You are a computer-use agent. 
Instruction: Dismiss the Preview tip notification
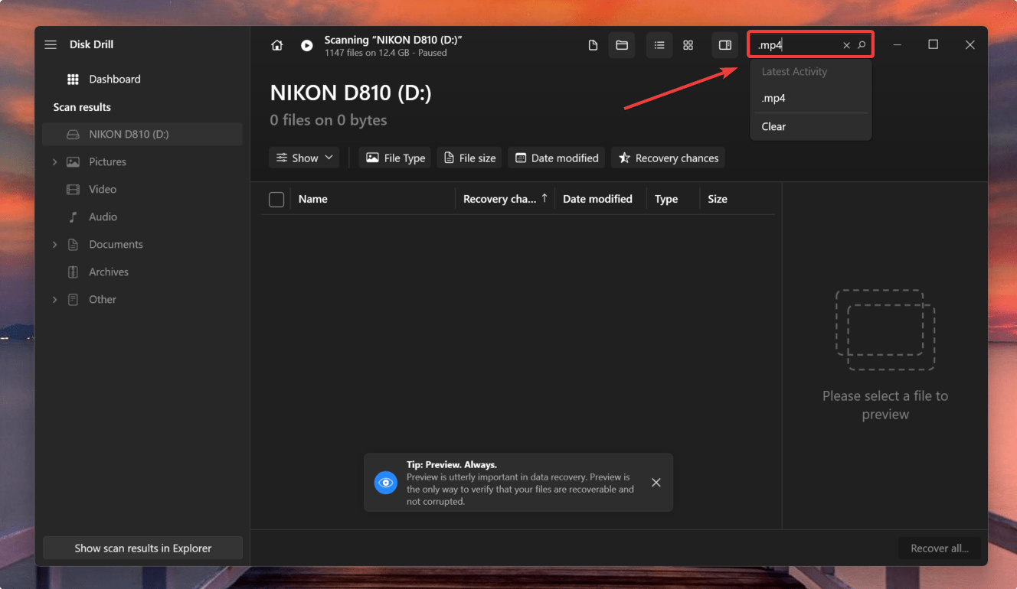(x=656, y=482)
